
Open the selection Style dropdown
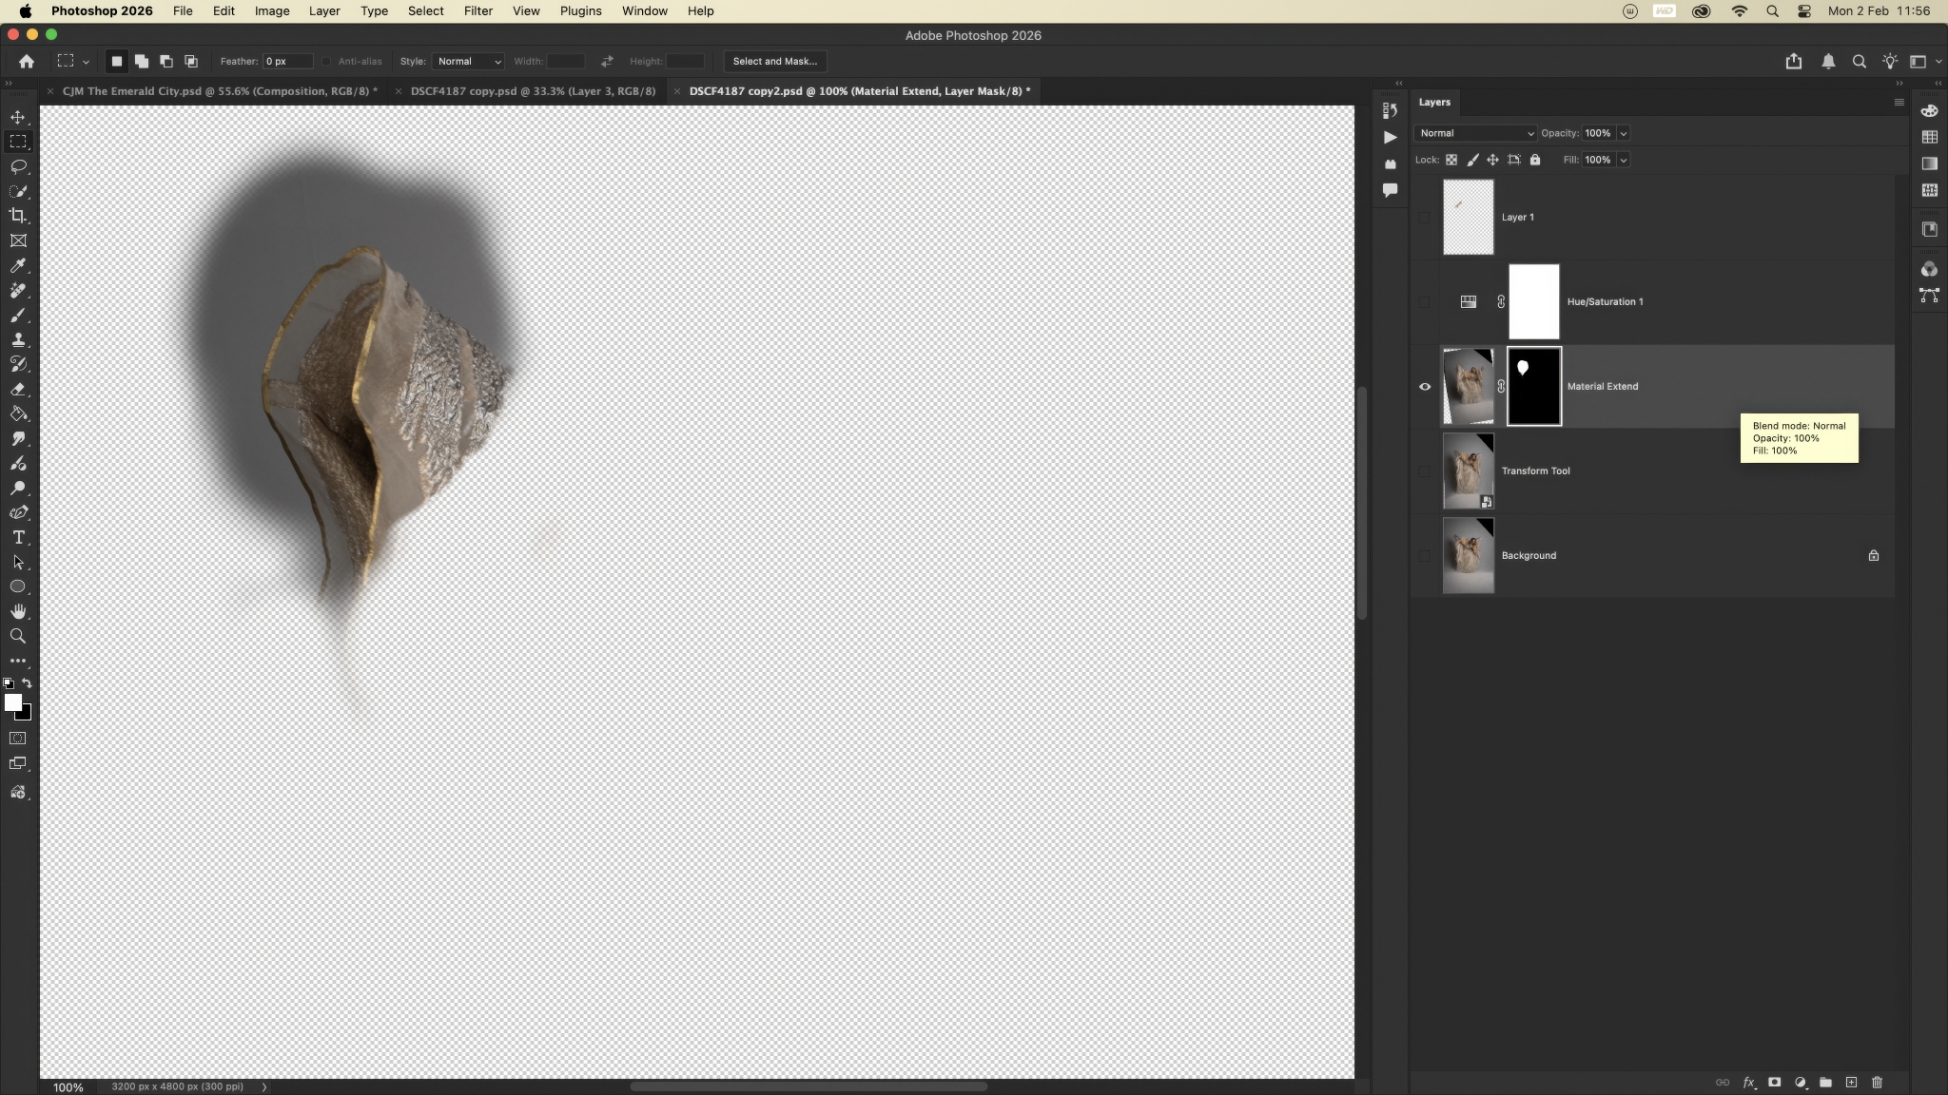click(x=468, y=61)
